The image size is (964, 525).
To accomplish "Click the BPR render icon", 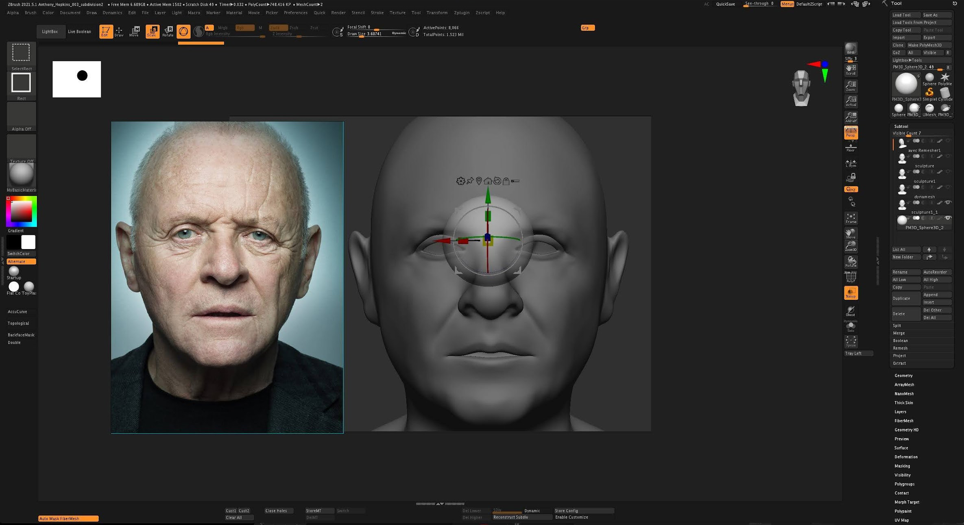I will click(x=851, y=48).
